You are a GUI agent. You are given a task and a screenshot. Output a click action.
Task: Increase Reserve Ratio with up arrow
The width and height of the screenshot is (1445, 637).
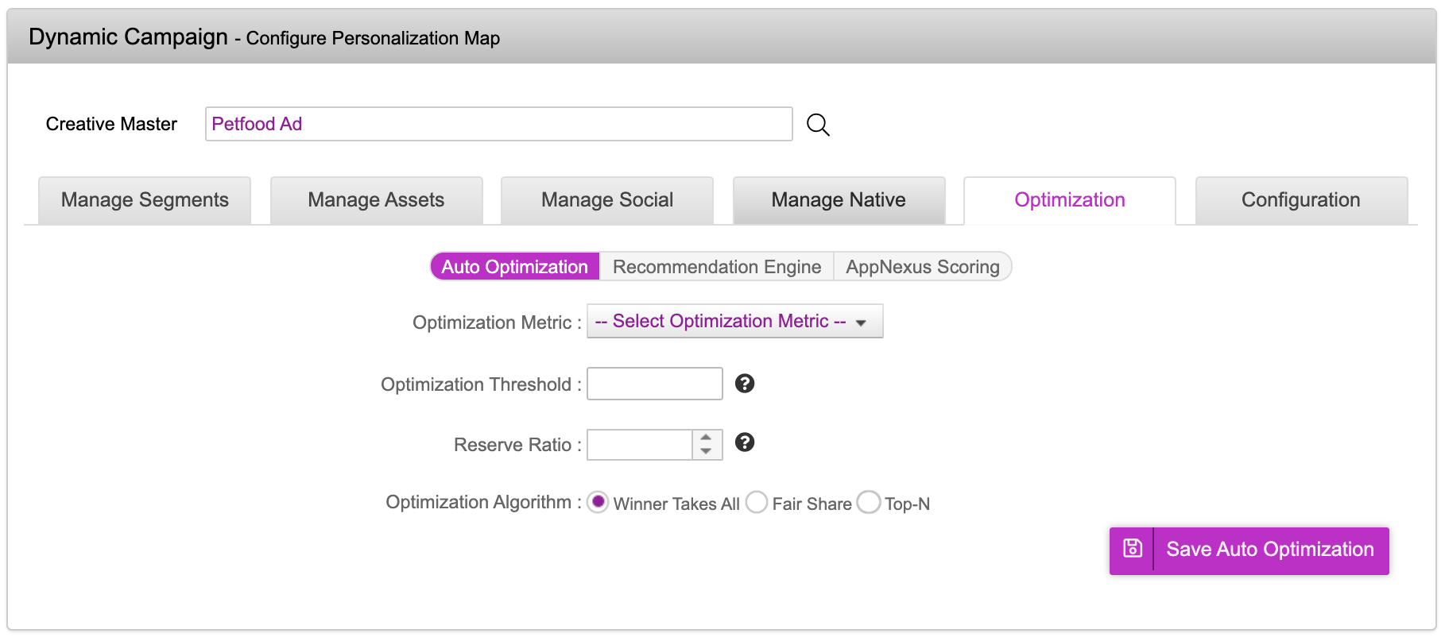[x=706, y=438]
